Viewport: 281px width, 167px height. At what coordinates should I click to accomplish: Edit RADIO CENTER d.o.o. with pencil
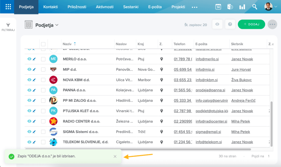(34, 121)
